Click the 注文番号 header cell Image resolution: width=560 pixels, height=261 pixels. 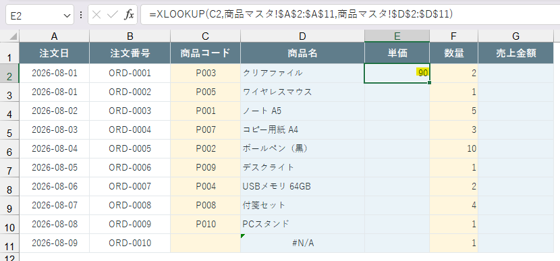click(x=130, y=53)
